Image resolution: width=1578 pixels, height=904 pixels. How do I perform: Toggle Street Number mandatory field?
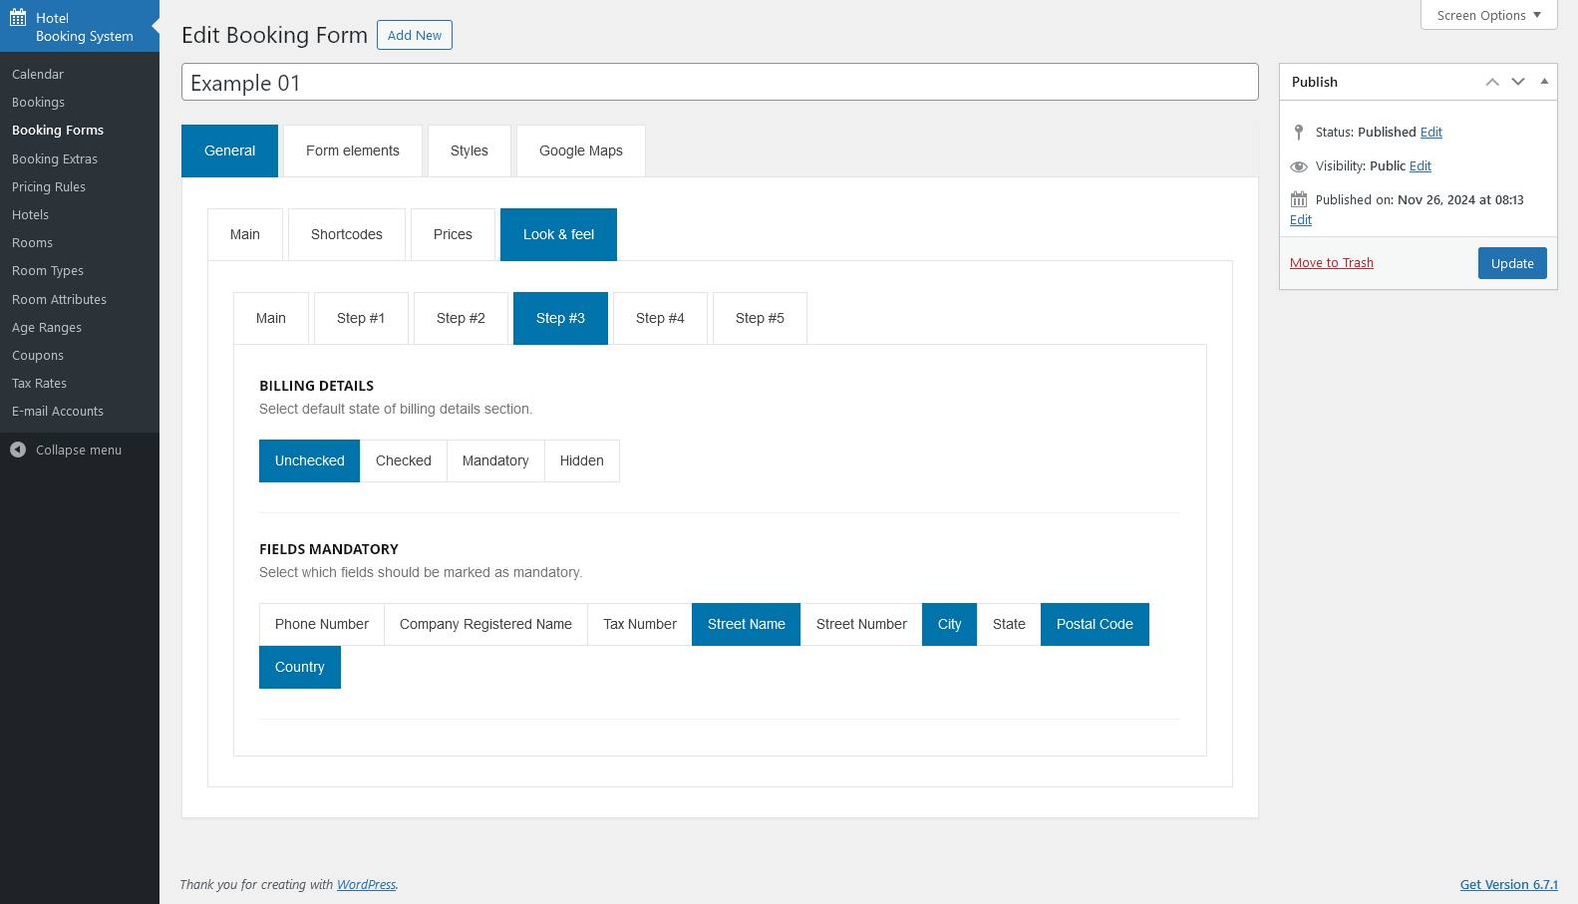(861, 624)
